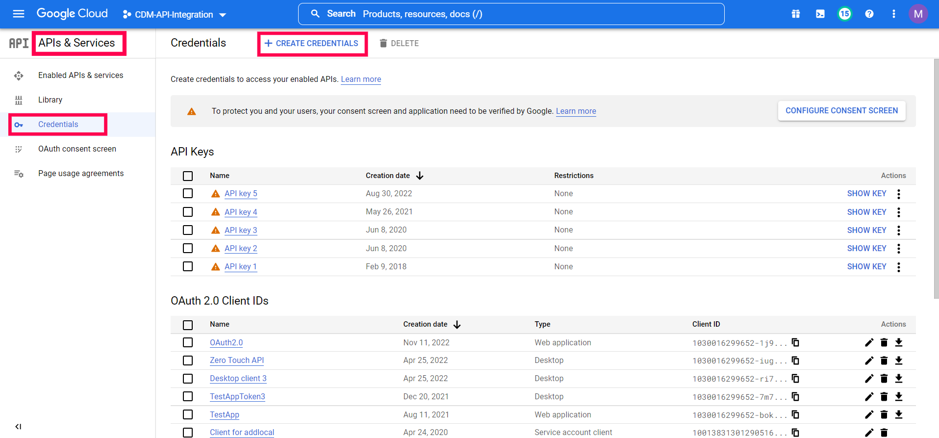Edit the TestApp client

tap(869, 414)
